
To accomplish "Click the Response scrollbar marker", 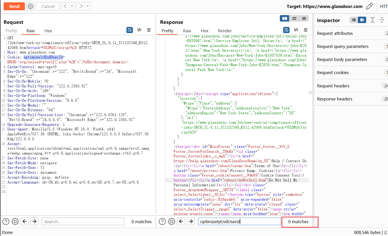I will tap(310, 92).
